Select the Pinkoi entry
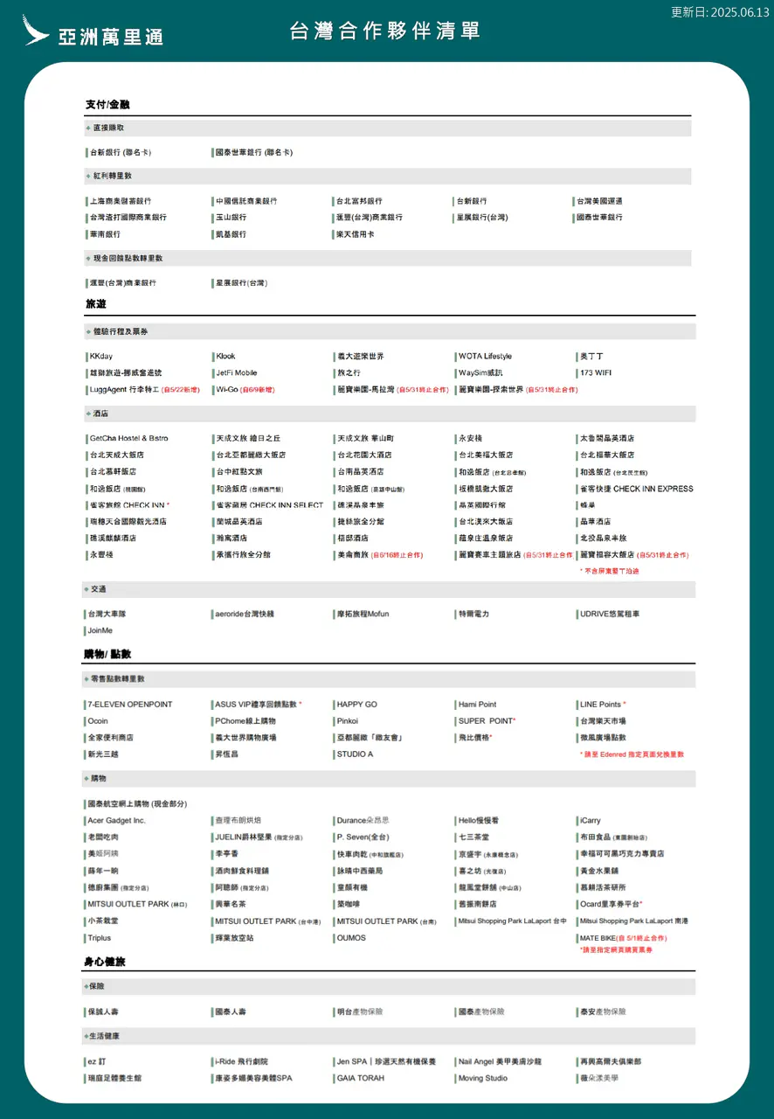This screenshot has width=774, height=1119. click(348, 721)
